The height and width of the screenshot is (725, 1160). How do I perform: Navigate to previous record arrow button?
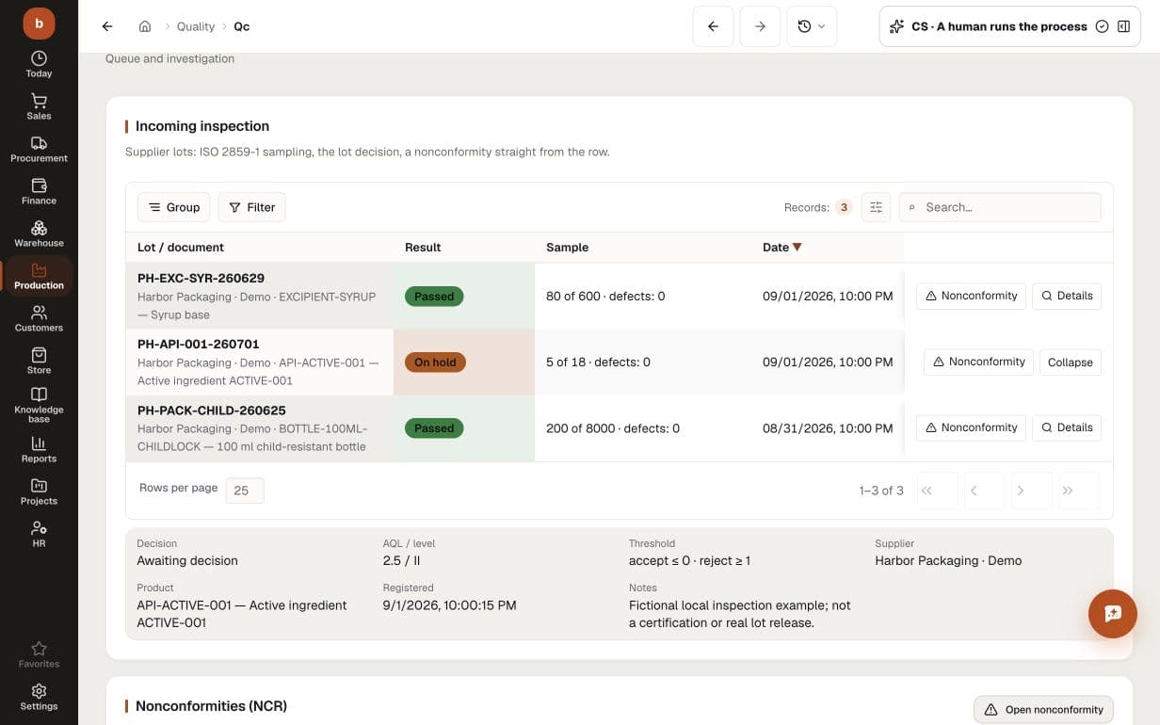(713, 26)
